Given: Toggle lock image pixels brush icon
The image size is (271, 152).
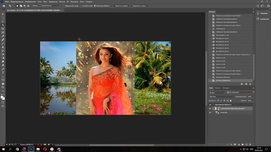Looking at the screenshot, I should [x=221, y=100].
